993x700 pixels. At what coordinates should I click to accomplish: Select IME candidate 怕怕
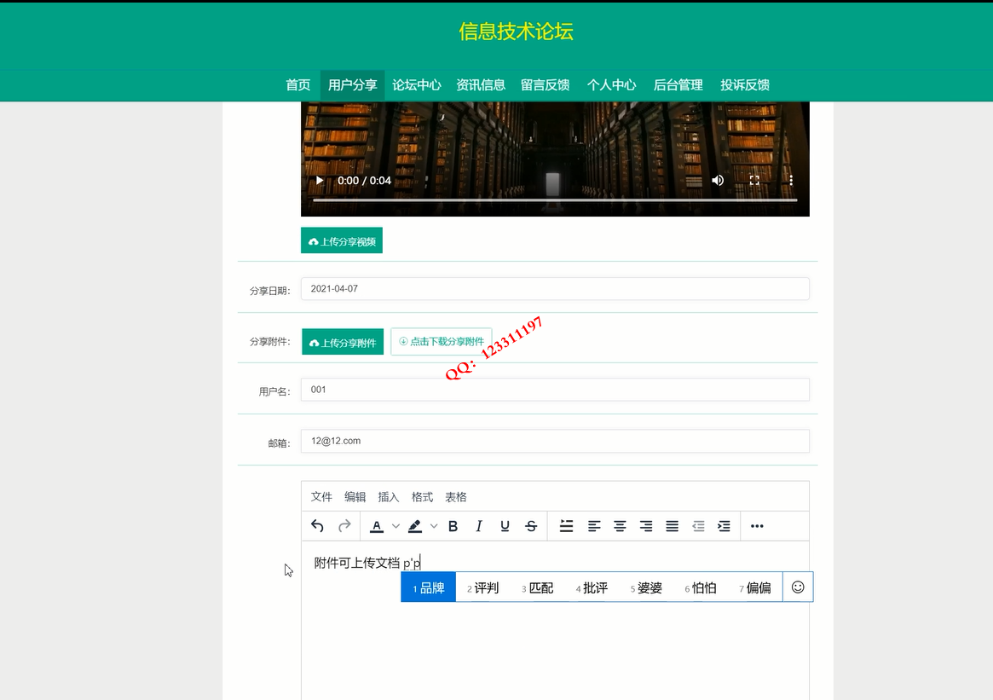[x=701, y=587]
